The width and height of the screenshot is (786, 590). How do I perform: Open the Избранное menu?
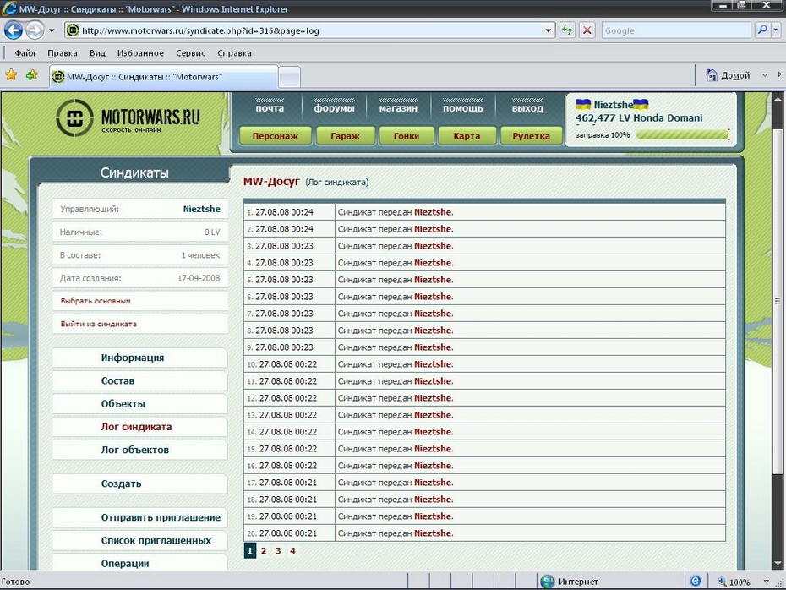(x=140, y=53)
